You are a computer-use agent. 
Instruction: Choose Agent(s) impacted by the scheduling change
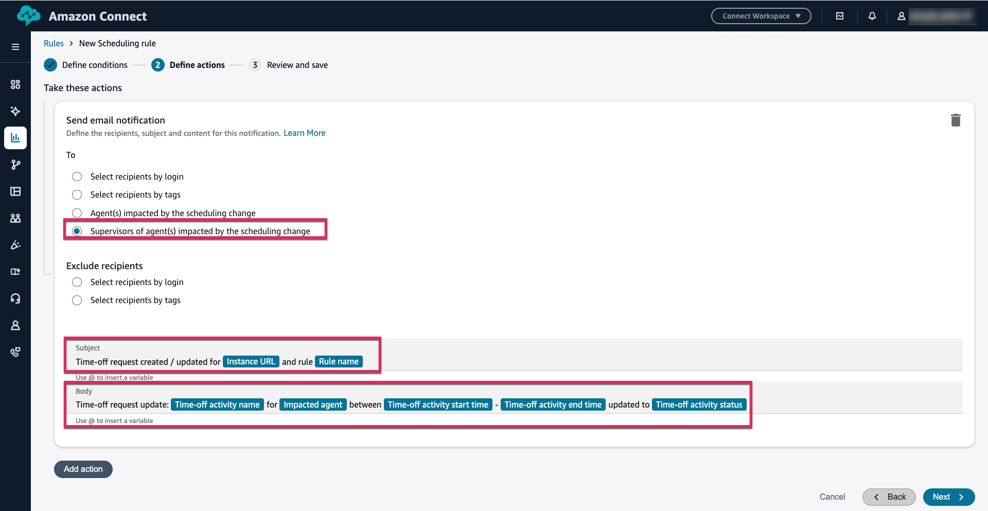coord(77,213)
